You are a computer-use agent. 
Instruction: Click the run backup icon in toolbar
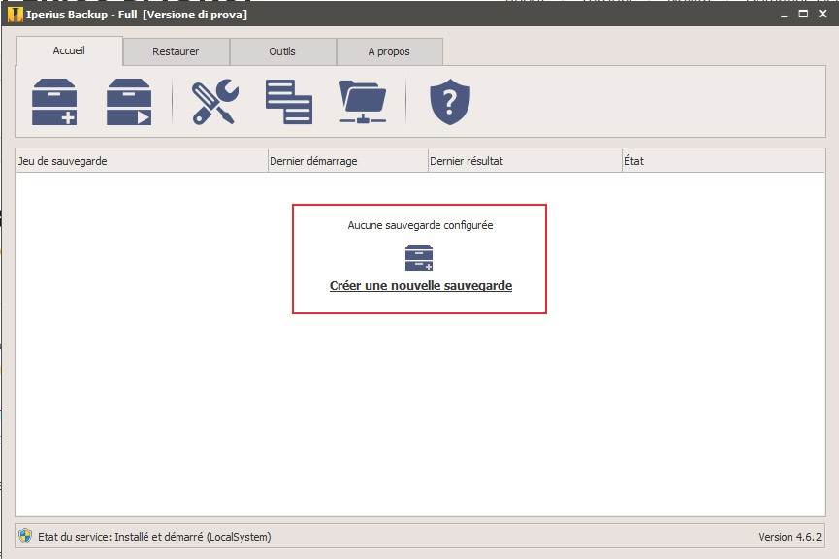127,102
